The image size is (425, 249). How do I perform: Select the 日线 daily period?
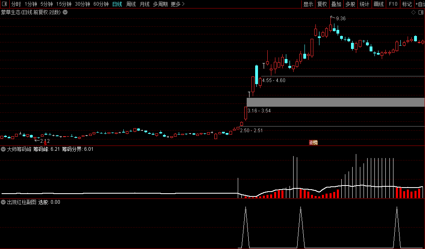click(x=117, y=4)
